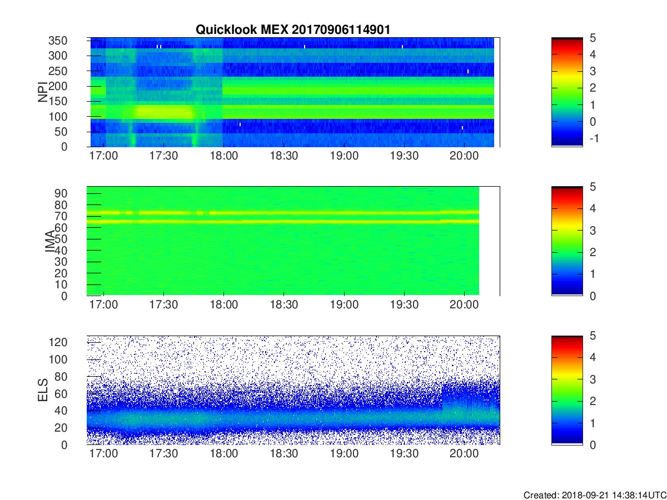667x500 pixels.
Task: Select the ELS panel color bar
Action: click(567, 390)
